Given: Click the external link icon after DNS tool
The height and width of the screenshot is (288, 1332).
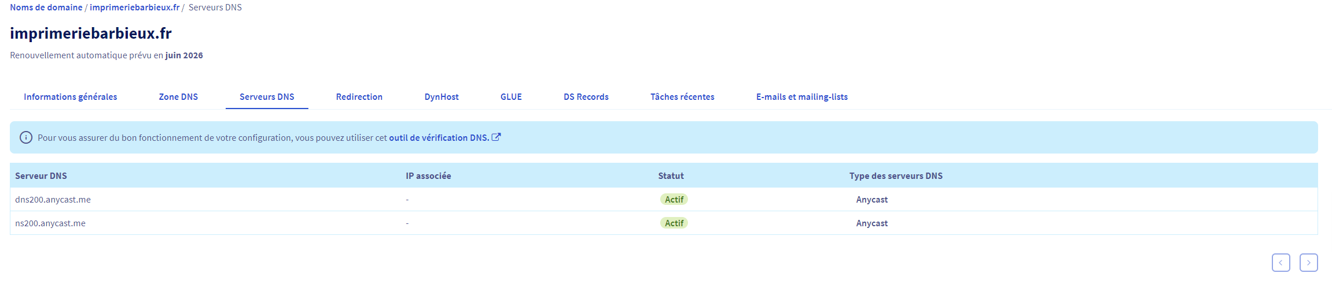Looking at the screenshot, I should [x=496, y=137].
